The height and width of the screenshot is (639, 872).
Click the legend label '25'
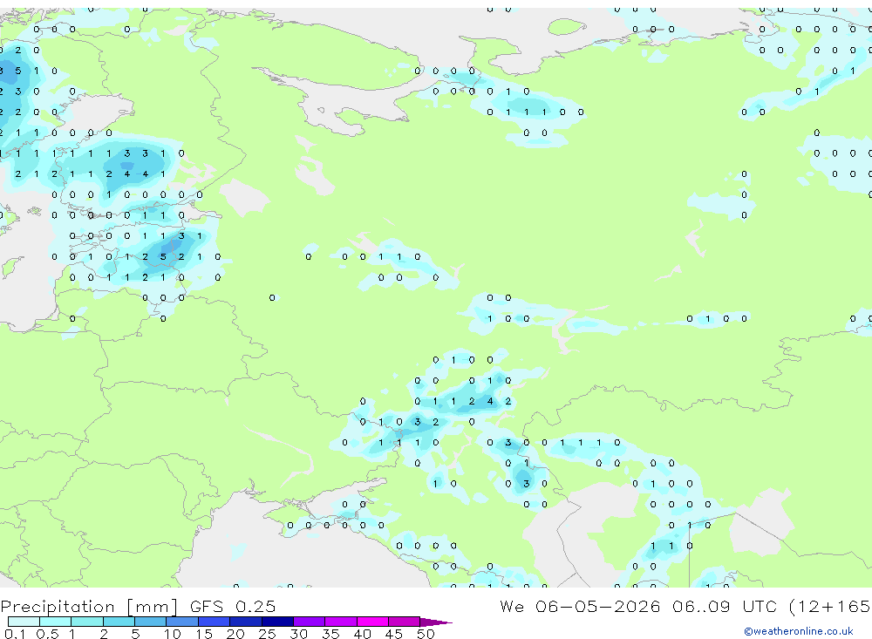[x=267, y=634]
